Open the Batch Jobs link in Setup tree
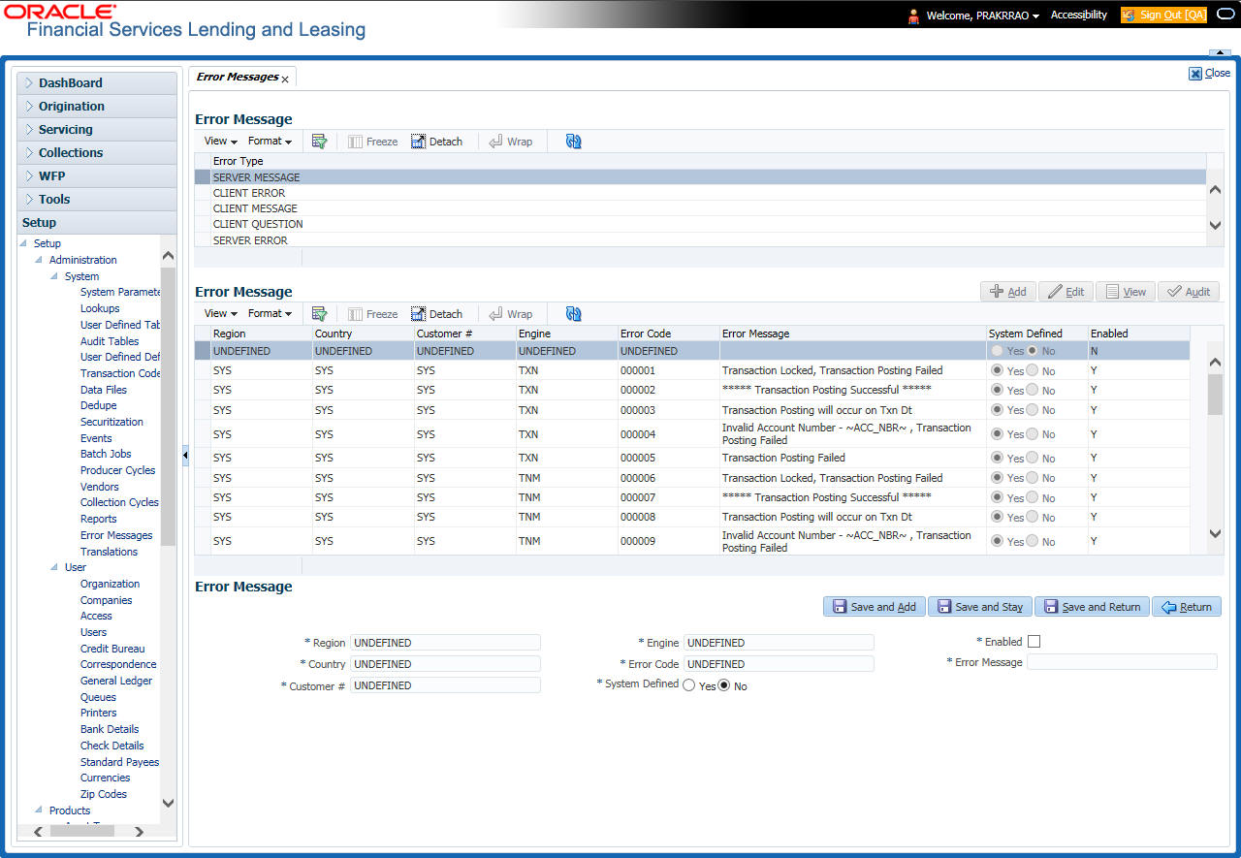1241x858 pixels. [x=106, y=454]
